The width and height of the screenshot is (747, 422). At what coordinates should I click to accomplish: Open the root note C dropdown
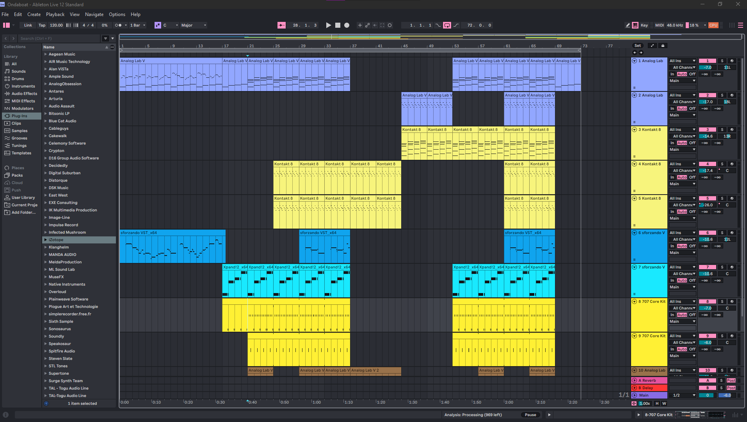point(171,25)
